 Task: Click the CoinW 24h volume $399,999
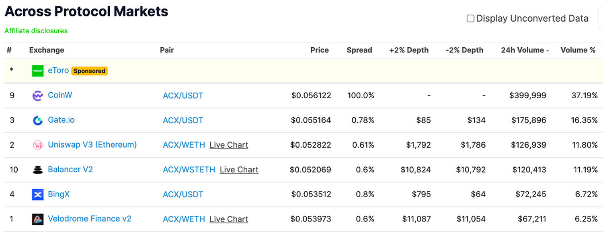click(528, 95)
